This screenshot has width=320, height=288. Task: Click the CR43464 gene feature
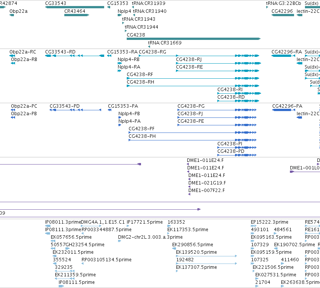click(x=77, y=15)
